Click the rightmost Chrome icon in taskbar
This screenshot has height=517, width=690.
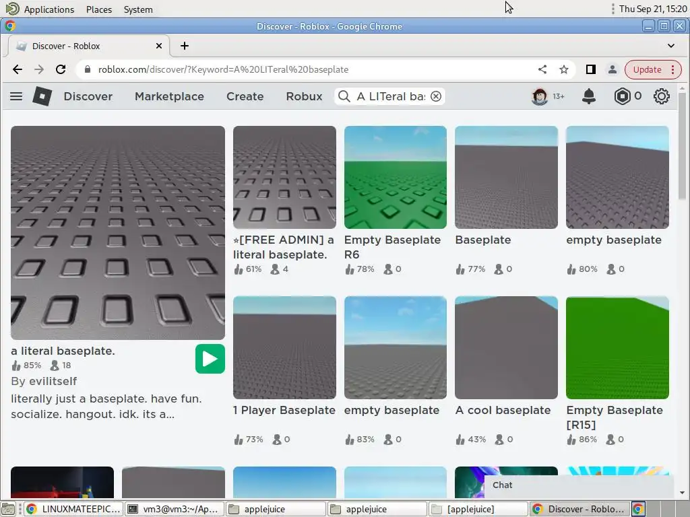click(x=639, y=509)
